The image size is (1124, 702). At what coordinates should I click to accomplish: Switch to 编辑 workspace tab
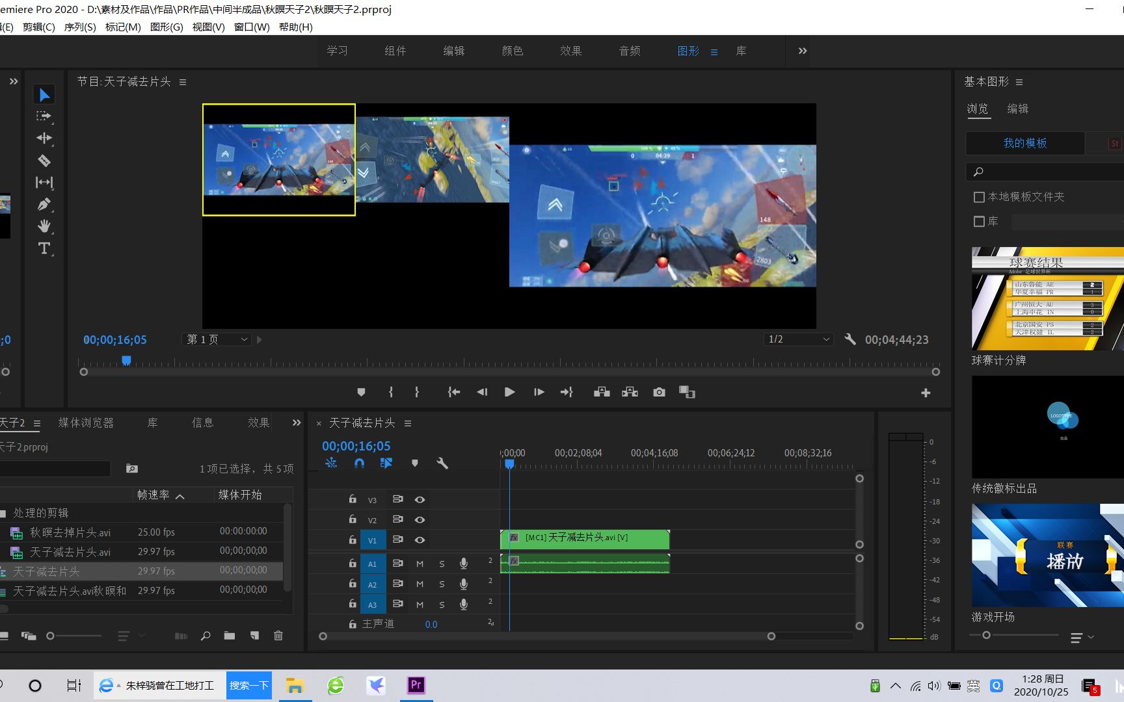click(454, 51)
